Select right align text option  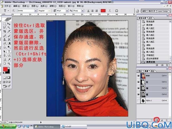[x=96, y=11]
